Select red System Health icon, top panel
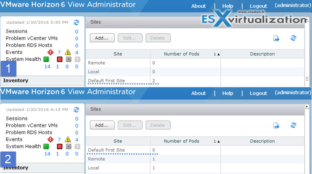This screenshot has height=174, width=312. coord(59,59)
